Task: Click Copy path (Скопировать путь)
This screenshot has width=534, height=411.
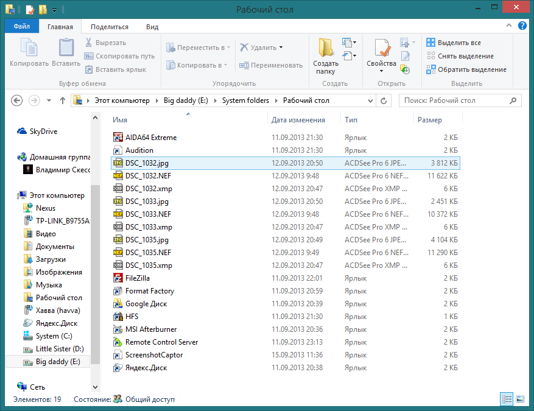Action: [x=119, y=56]
